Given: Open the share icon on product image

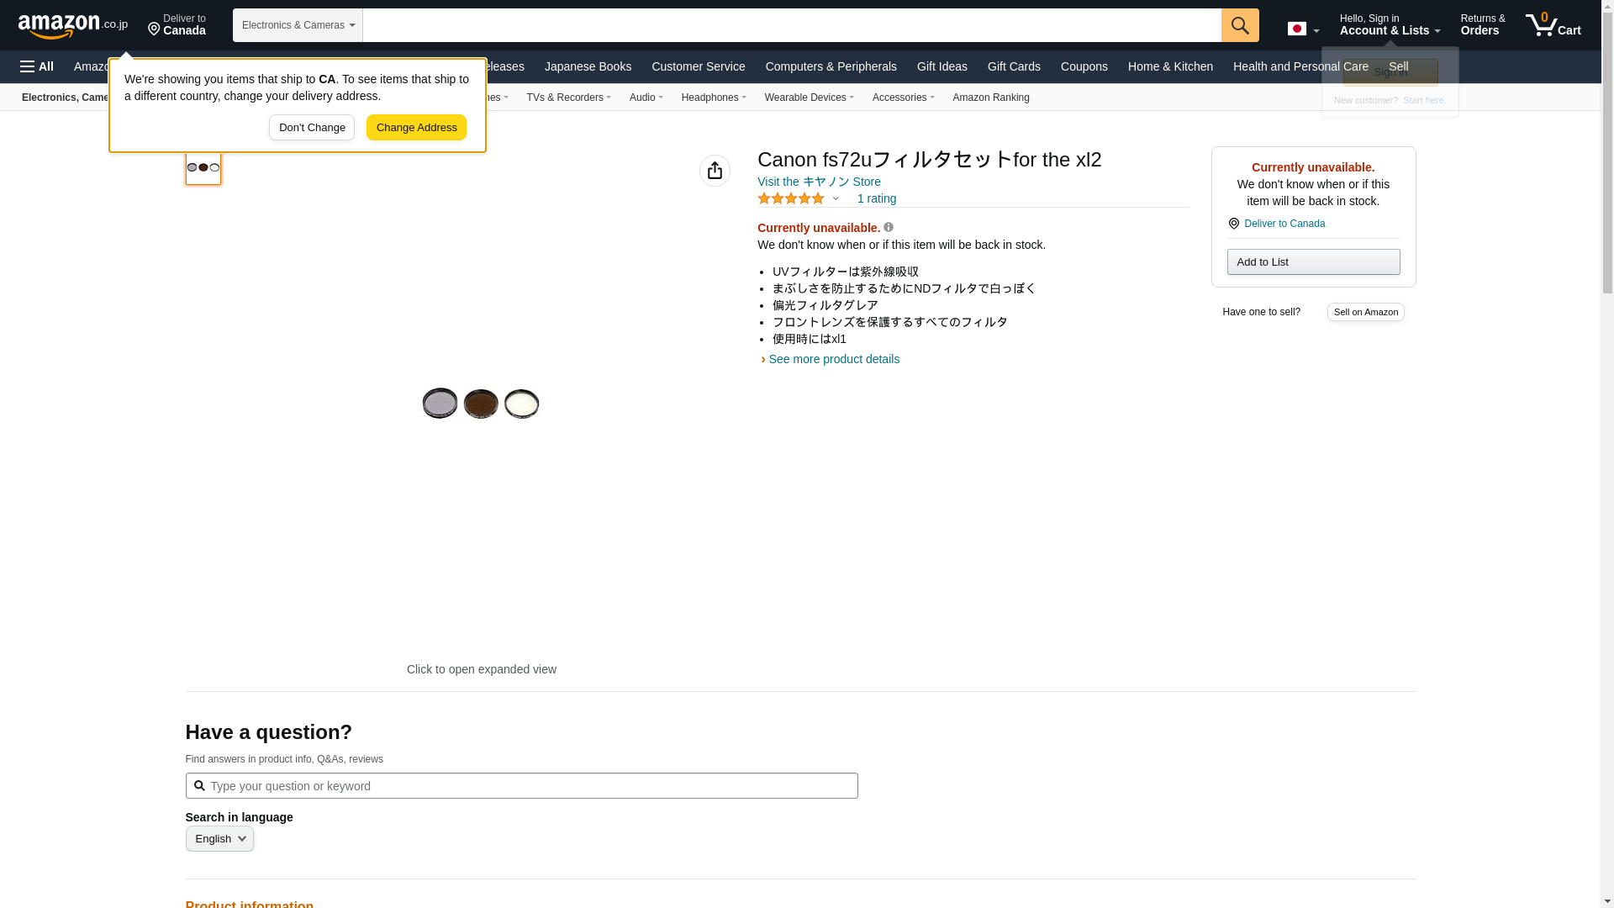Looking at the screenshot, I should [x=715, y=171].
